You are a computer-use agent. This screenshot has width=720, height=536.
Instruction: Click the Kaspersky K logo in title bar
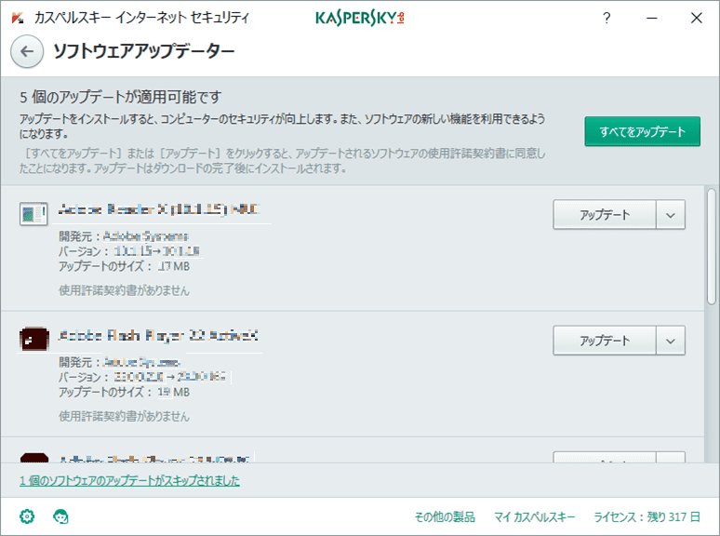[x=17, y=18]
